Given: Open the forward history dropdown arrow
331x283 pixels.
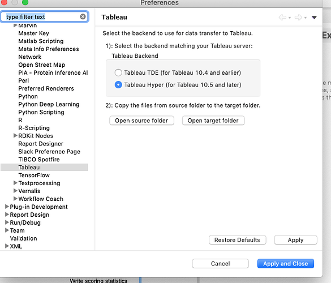Looking at the screenshot, I should pos(306,18).
